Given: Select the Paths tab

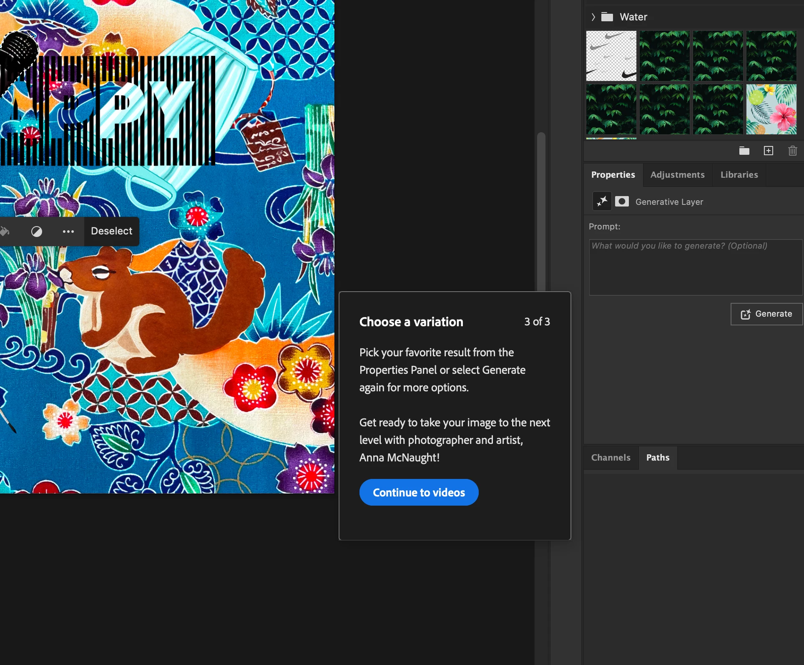Looking at the screenshot, I should [658, 458].
